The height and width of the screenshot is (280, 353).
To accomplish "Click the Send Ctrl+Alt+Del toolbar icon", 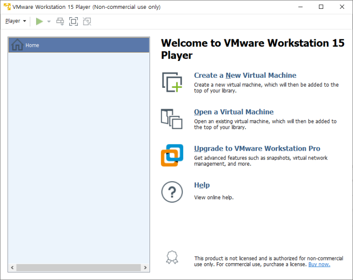I will point(60,21).
